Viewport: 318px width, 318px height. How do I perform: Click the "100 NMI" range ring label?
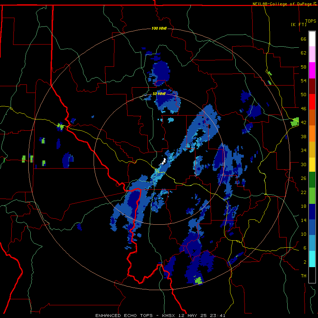click(159, 28)
